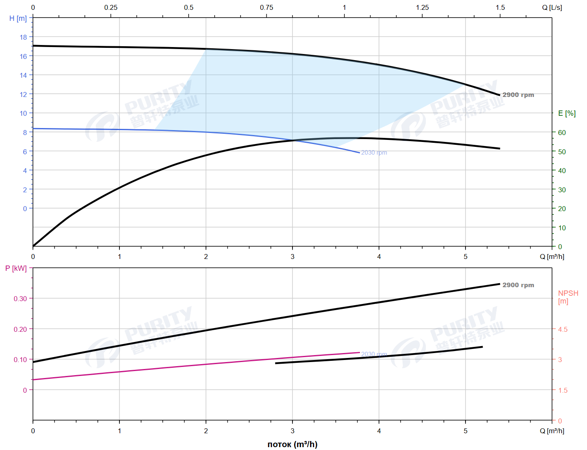The image size is (587, 450).
Task: Select the Q [L/s] axis title
Action: 552,7
